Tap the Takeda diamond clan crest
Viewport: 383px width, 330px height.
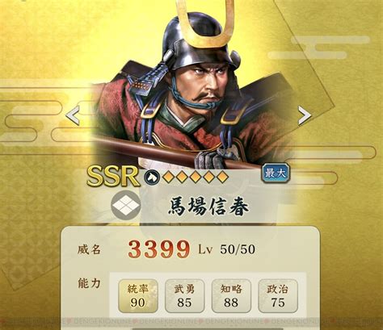(x=126, y=206)
